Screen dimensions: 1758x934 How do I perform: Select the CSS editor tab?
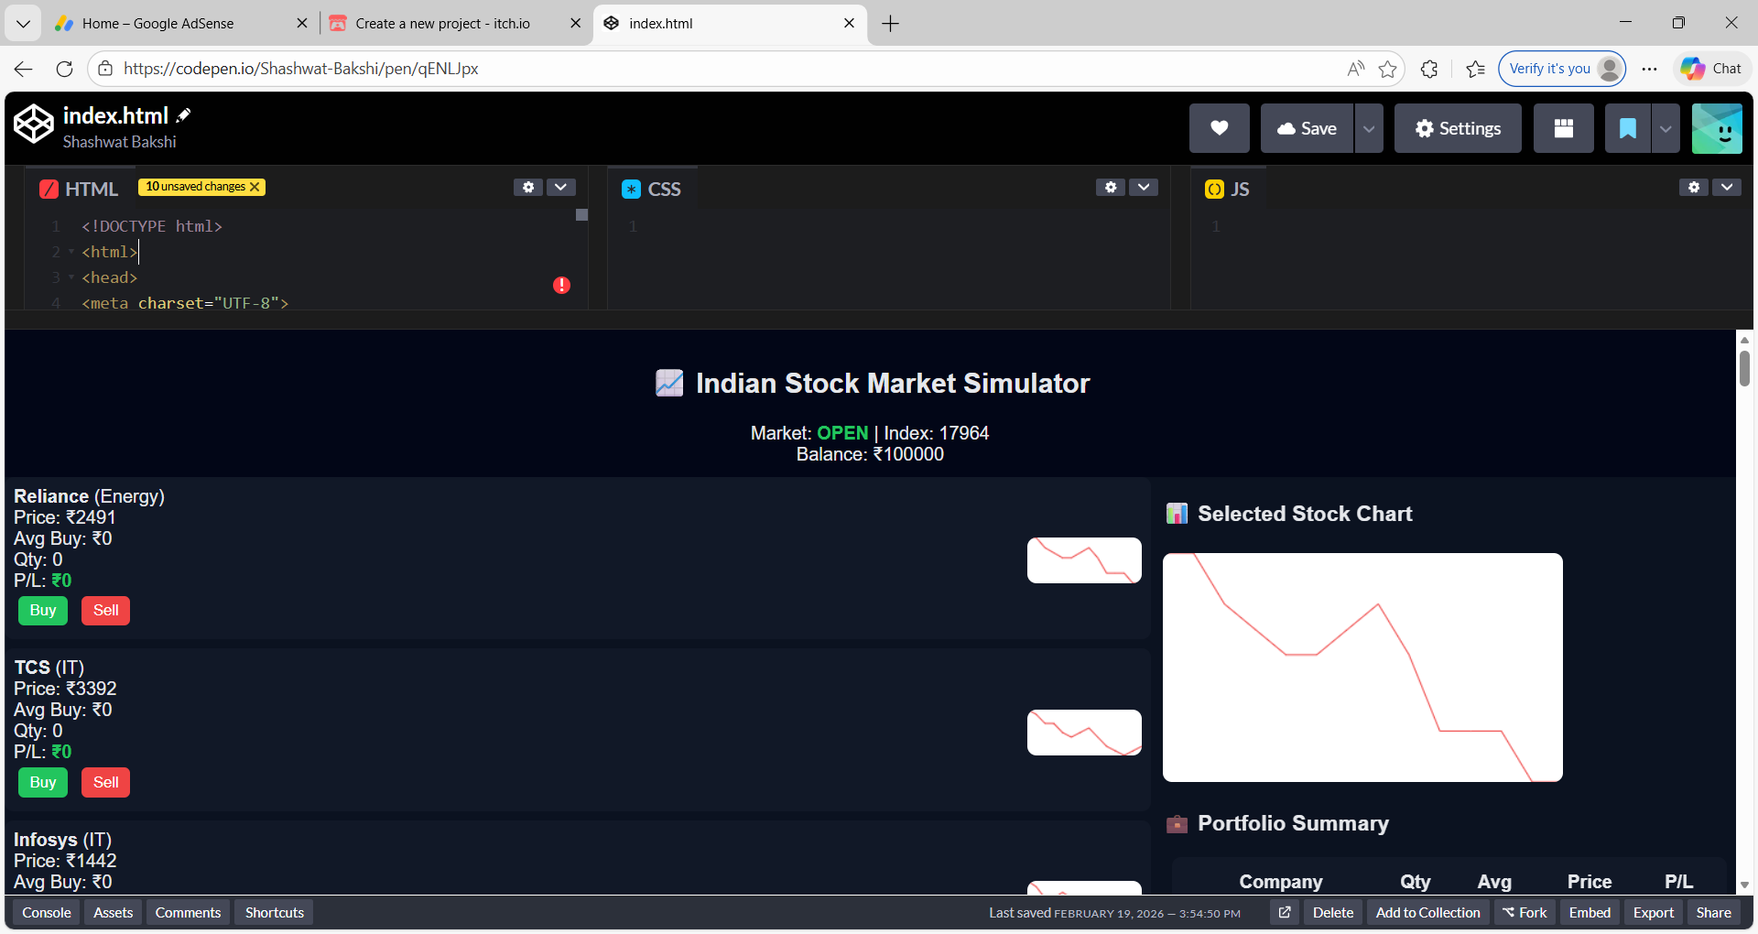point(652,189)
